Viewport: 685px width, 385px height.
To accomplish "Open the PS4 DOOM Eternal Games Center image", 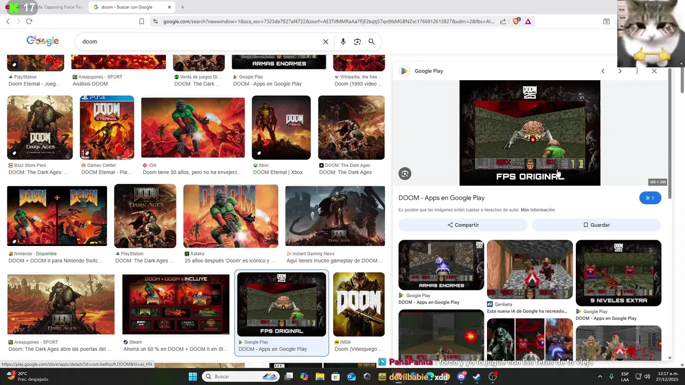I will click(107, 128).
